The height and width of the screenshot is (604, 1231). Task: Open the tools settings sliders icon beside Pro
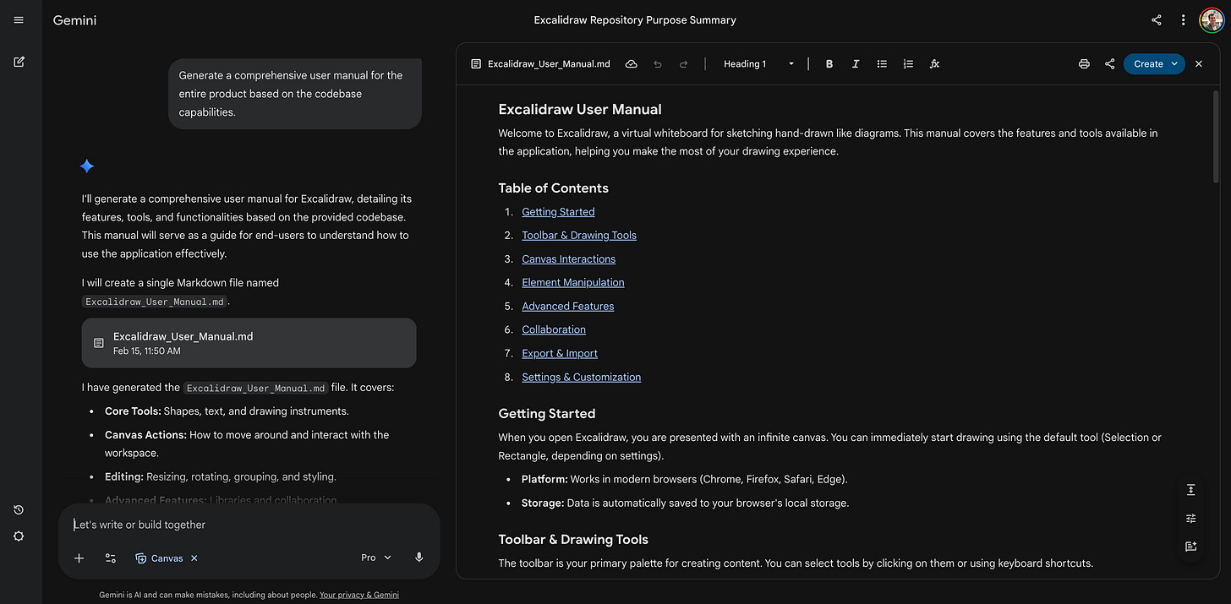coord(110,558)
